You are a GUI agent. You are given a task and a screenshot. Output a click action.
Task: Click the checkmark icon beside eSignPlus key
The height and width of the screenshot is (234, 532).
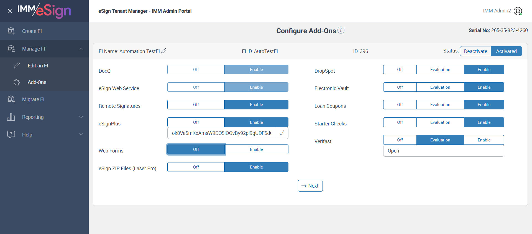click(282, 133)
